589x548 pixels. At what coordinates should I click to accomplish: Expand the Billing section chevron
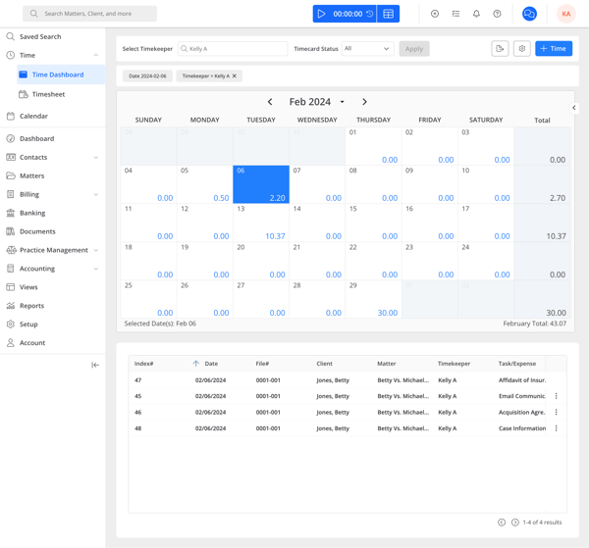pos(96,195)
